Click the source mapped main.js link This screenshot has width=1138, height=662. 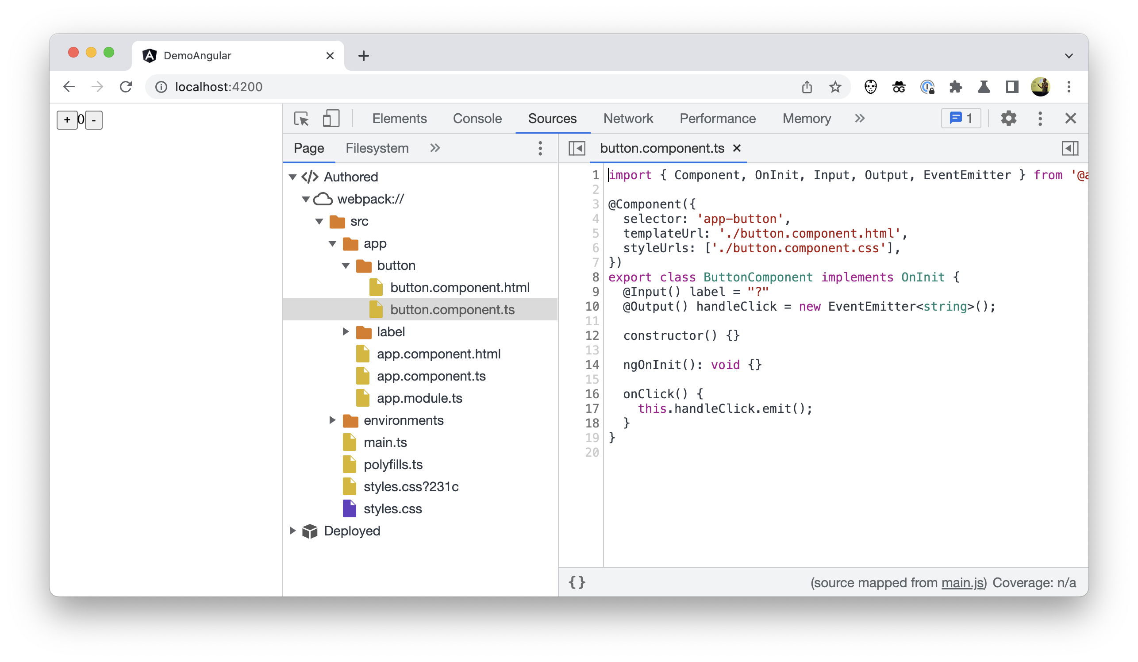tap(963, 583)
